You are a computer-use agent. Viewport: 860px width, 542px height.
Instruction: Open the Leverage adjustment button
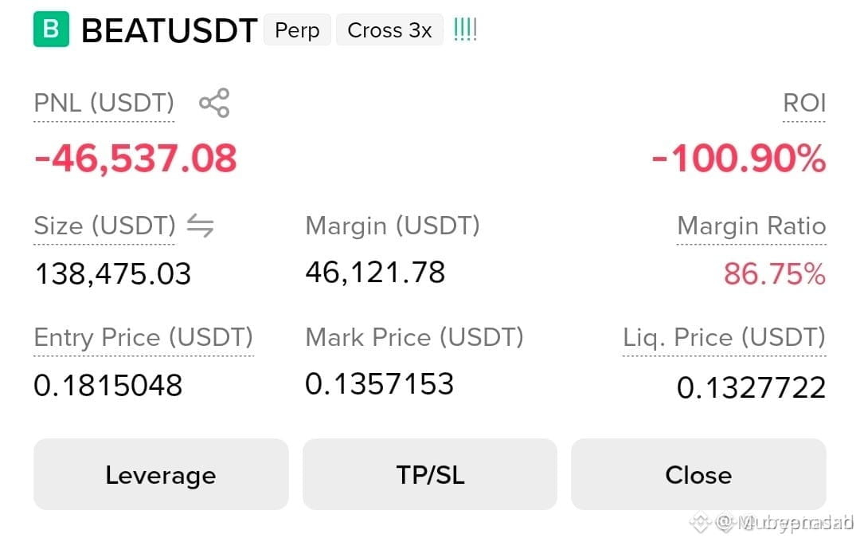[x=161, y=474]
